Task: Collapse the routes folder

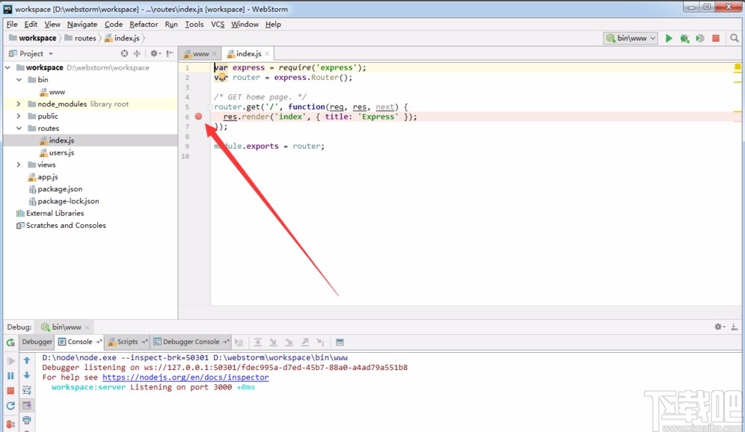Action: (19, 128)
